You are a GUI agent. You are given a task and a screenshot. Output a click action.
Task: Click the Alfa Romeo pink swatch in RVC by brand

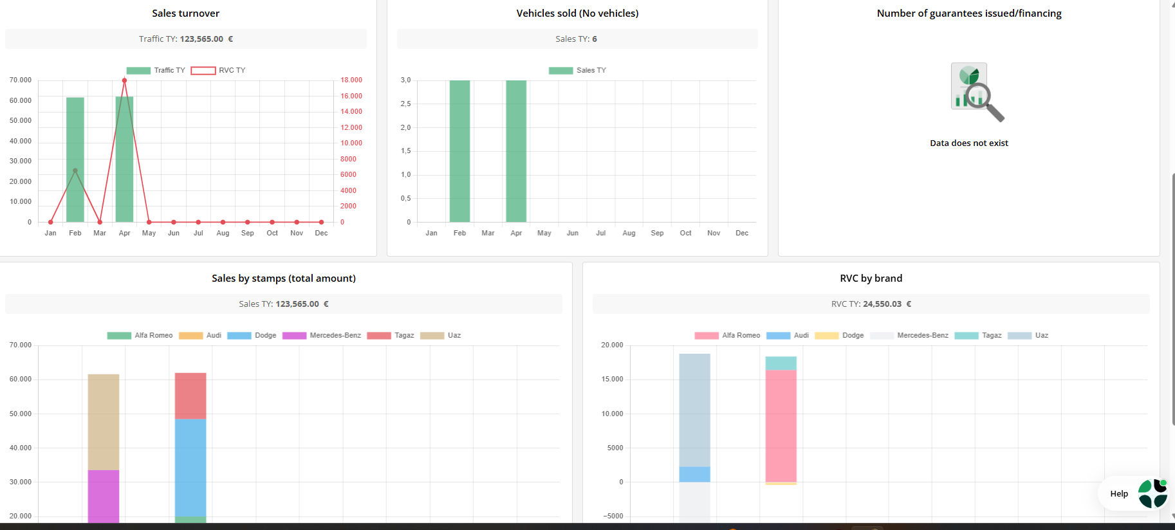707,335
